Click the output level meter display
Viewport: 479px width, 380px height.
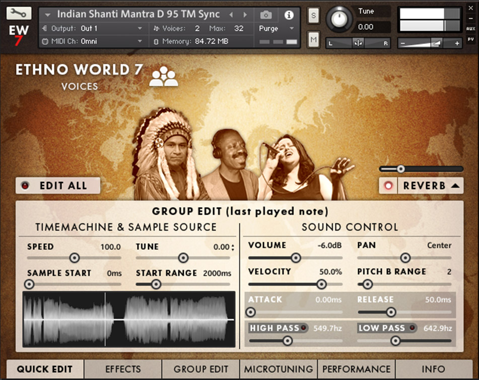click(430, 20)
